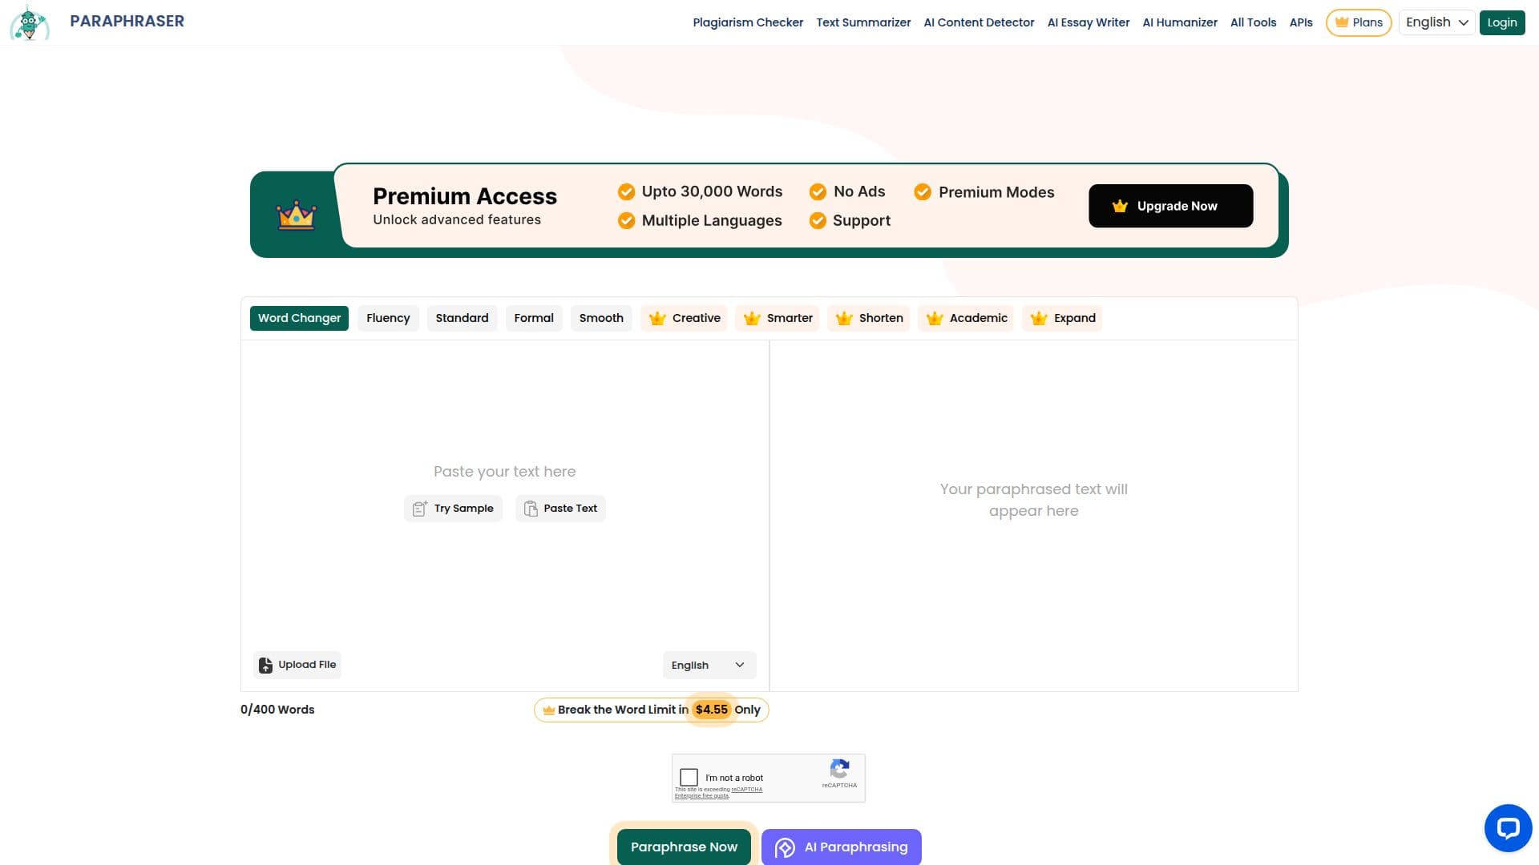Viewport: 1539px width, 865px height.
Task: Open the live chat bubble icon
Action: point(1508,828)
